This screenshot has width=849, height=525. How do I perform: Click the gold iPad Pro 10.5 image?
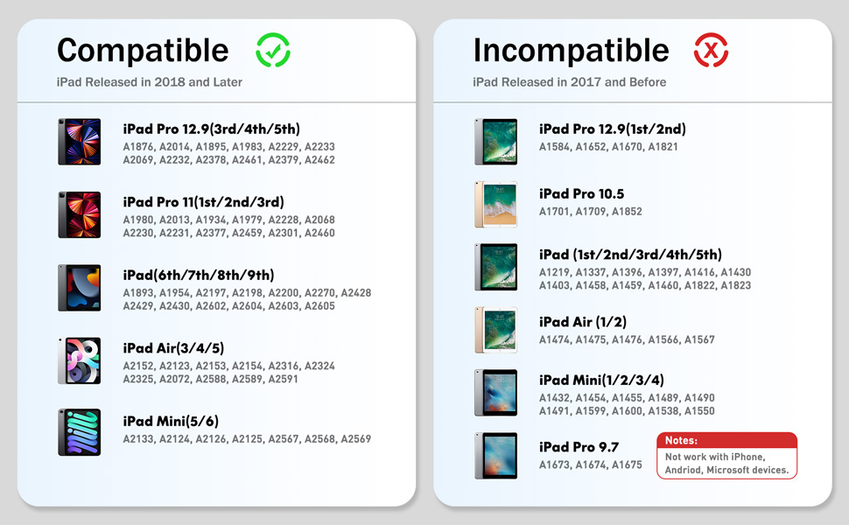tap(496, 205)
